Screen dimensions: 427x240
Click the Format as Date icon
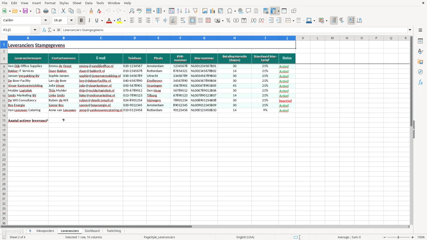coord(244,21)
